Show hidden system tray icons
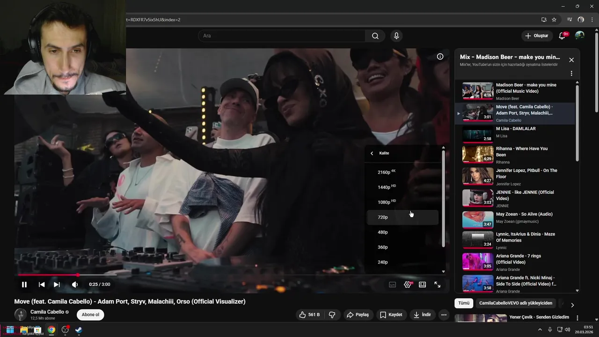The width and height of the screenshot is (599, 337). [540, 330]
